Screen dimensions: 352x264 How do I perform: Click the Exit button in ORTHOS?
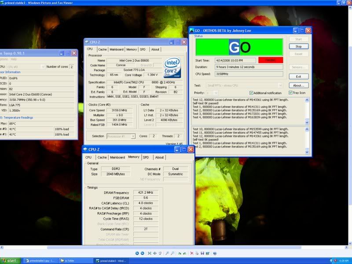pos(299,77)
